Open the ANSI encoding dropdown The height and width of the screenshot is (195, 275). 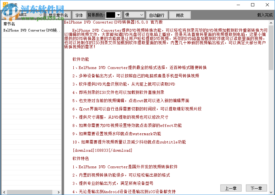tap(31, 15)
